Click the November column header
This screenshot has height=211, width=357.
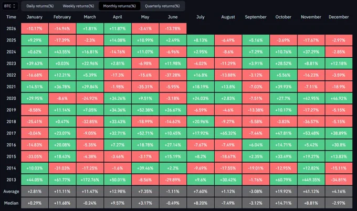coord(311,17)
